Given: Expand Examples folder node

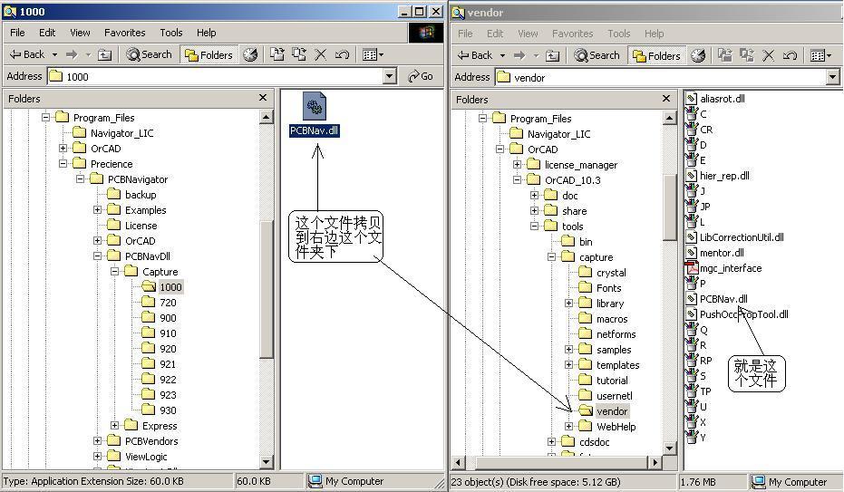Looking at the screenshot, I should pyautogui.click(x=97, y=209).
